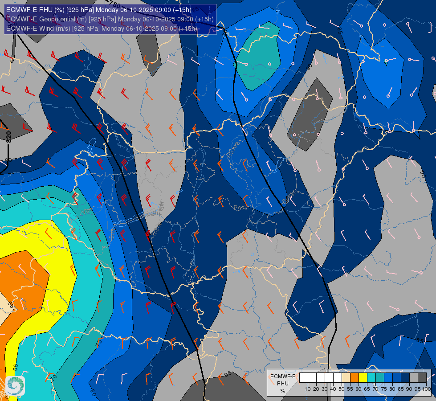Pick the navy 85–90 legend swatch

pyautogui.click(x=405, y=378)
